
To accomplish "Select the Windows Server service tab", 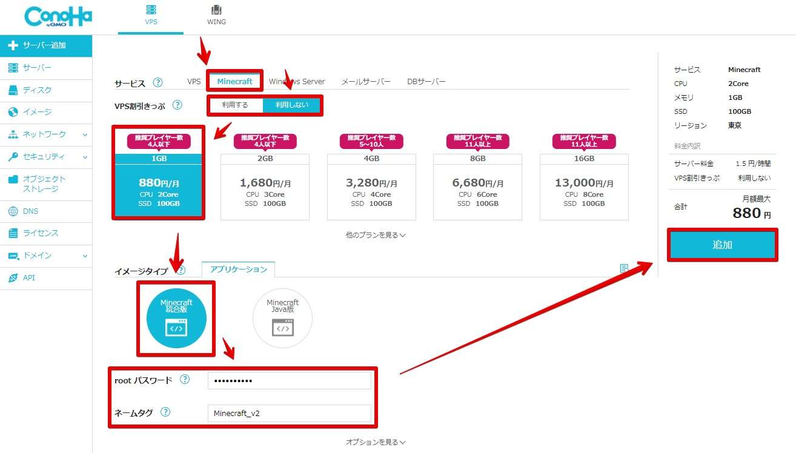I will coord(297,82).
